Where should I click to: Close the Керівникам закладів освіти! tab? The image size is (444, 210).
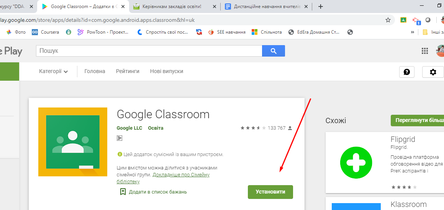tap(215, 7)
